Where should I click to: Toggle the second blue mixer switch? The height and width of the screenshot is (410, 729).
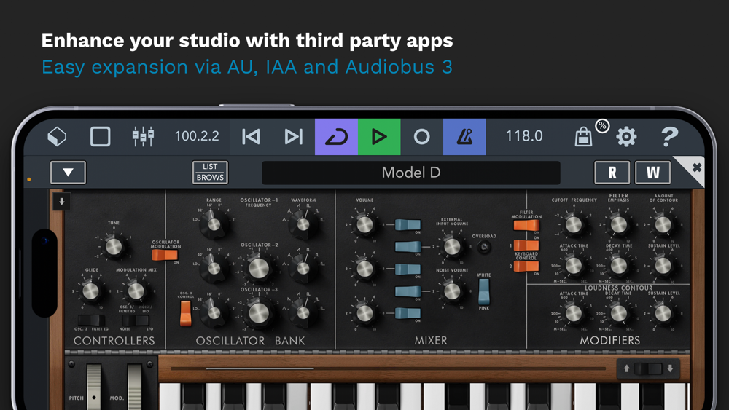point(408,247)
